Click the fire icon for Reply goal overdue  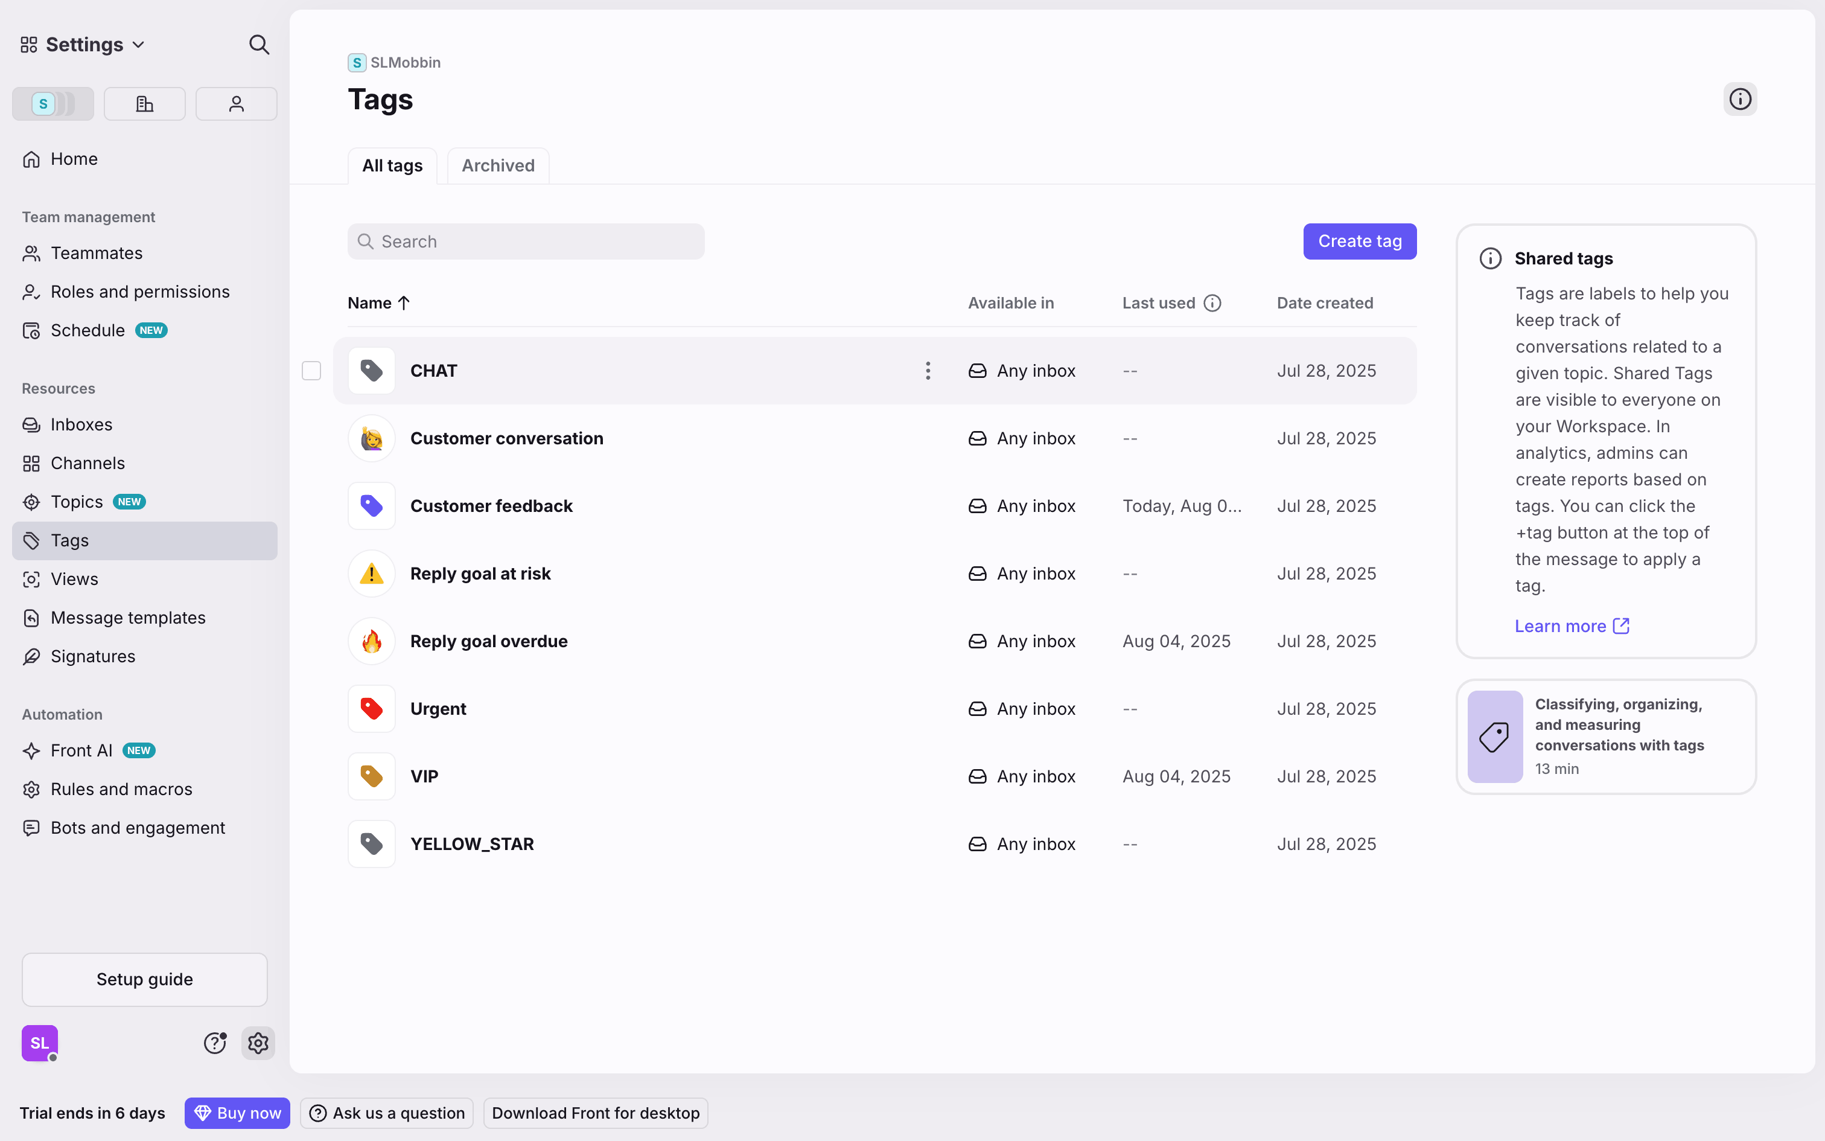click(x=372, y=641)
